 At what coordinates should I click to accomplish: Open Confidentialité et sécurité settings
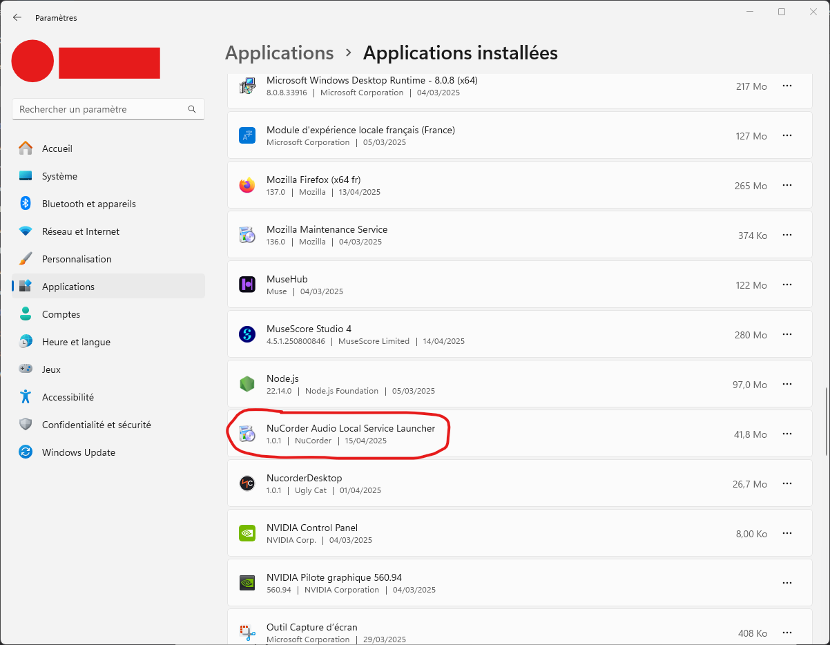coord(108,425)
